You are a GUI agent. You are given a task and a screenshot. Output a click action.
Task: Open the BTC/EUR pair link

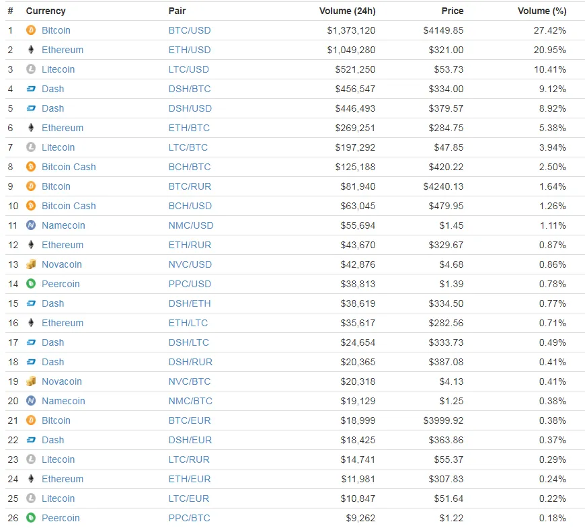[190, 420]
